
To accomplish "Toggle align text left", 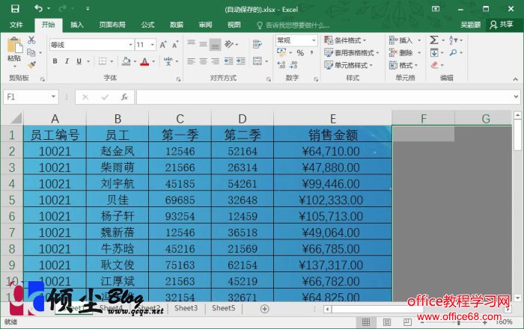I will tap(191, 61).
